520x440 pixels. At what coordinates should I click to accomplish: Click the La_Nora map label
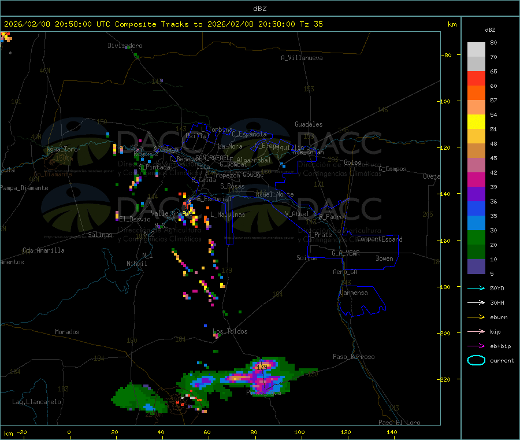(230, 146)
